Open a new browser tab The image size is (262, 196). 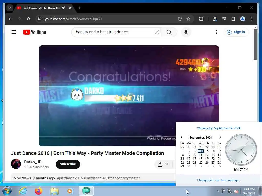[x=79, y=8]
